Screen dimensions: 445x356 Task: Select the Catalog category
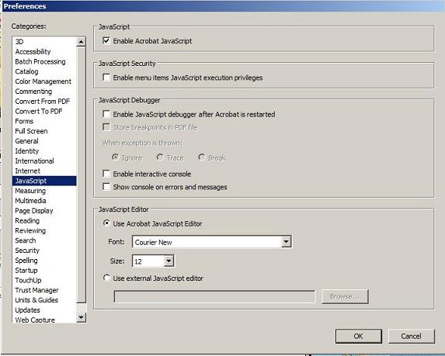[x=44, y=71]
